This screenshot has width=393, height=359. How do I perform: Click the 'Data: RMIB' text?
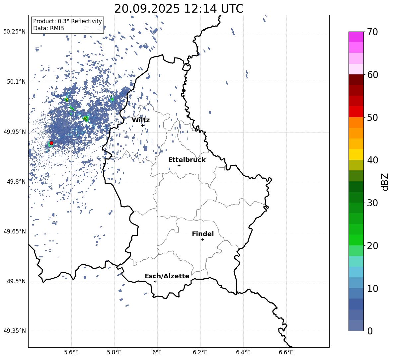click(x=48, y=28)
